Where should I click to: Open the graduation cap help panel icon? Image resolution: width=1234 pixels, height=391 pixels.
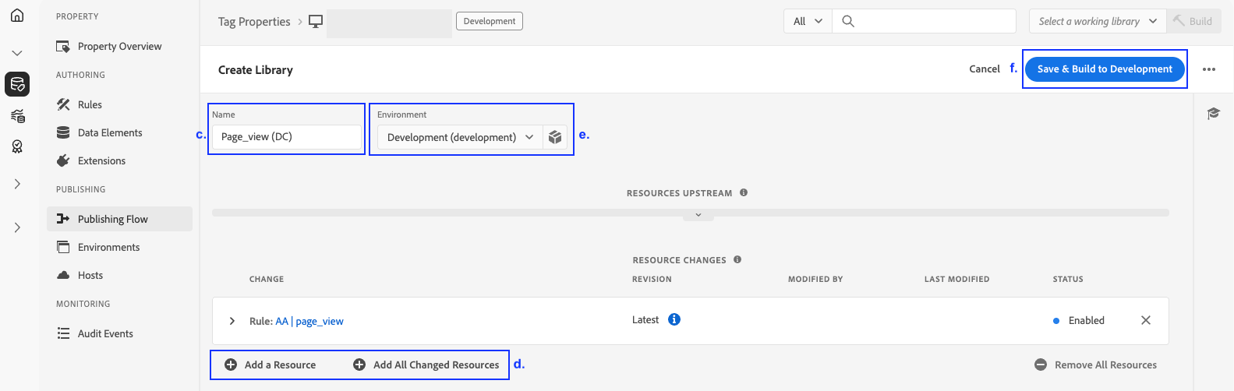[1213, 114]
